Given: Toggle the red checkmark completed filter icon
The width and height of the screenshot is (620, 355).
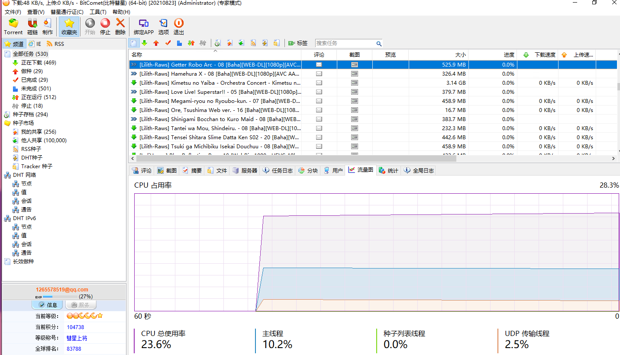Looking at the screenshot, I should click(x=168, y=43).
